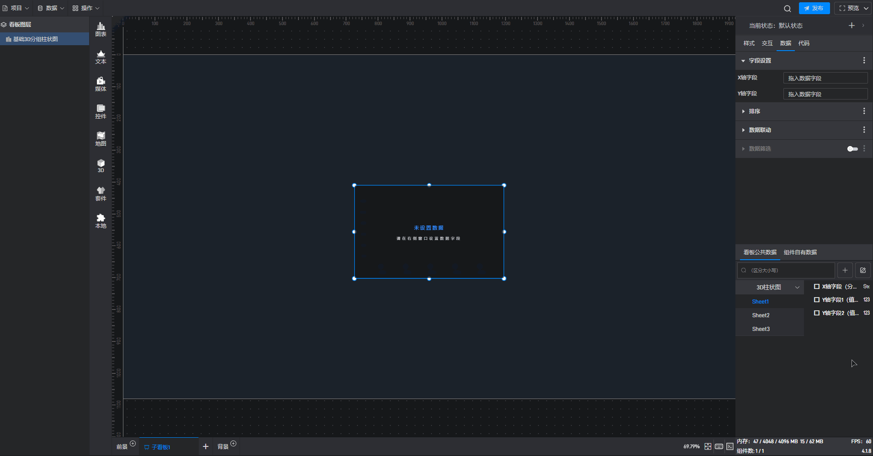Open the 地图 map components icon
The height and width of the screenshot is (456, 873).
pos(101,139)
